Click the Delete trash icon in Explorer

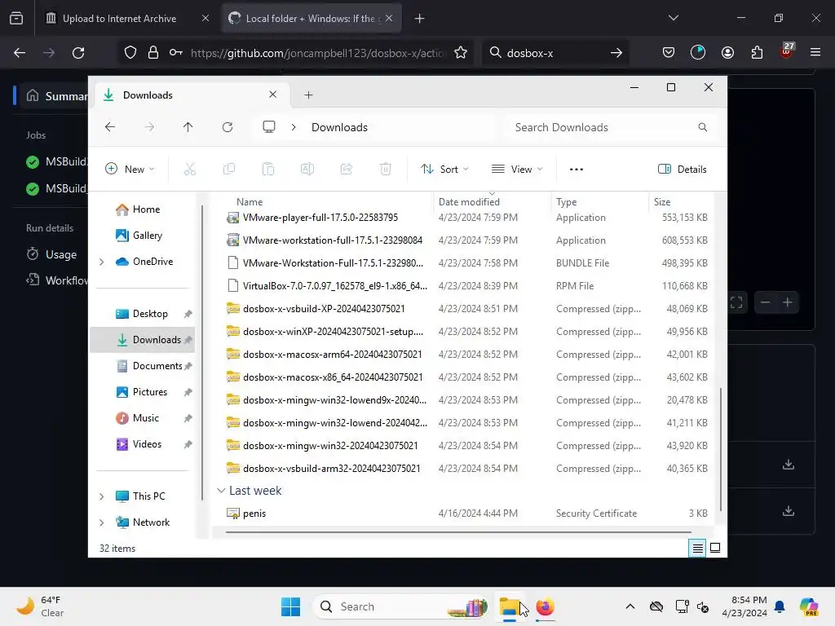pos(386,170)
